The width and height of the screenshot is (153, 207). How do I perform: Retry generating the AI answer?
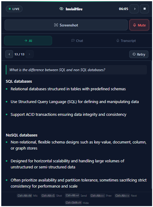tap(139, 54)
